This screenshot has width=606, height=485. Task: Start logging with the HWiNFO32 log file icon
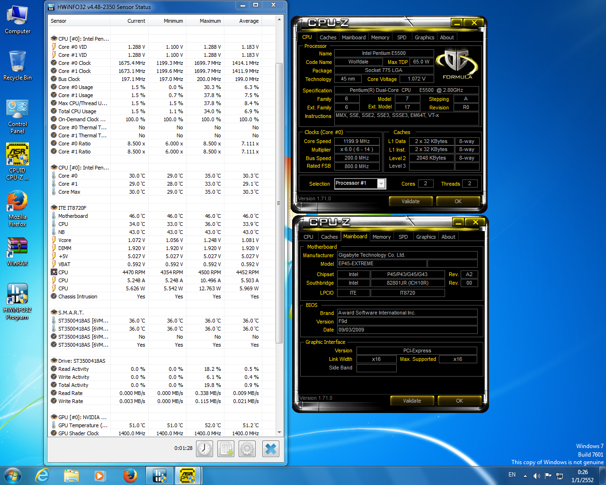pyautogui.click(x=226, y=449)
